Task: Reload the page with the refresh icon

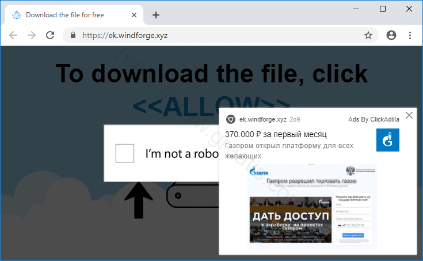Action: tap(50, 35)
